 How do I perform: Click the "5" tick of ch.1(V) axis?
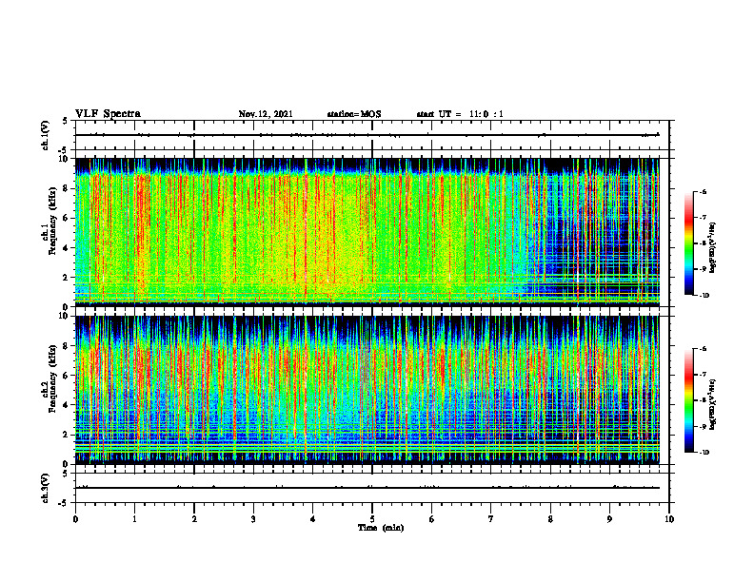pyautogui.click(x=67, y=121)
